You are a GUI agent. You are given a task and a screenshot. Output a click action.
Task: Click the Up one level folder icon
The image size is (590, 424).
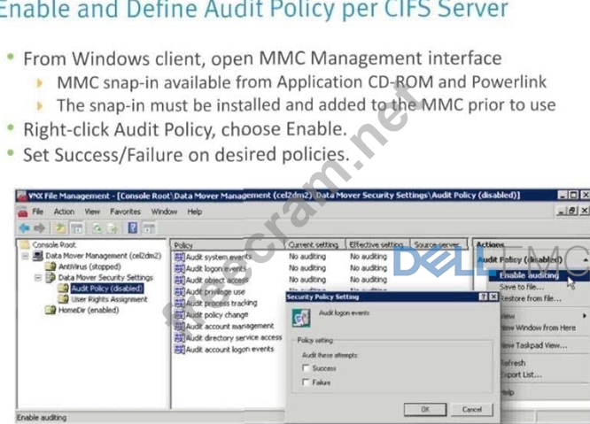60,227
